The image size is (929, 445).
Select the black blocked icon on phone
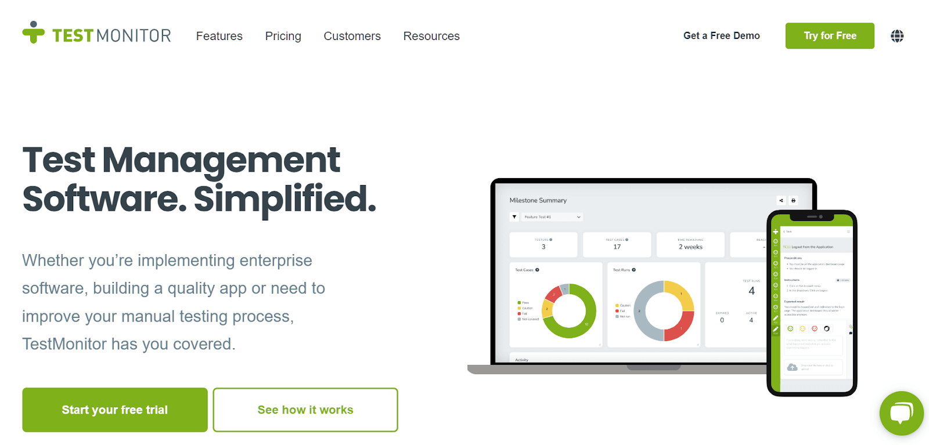click(x=827, y=328)
